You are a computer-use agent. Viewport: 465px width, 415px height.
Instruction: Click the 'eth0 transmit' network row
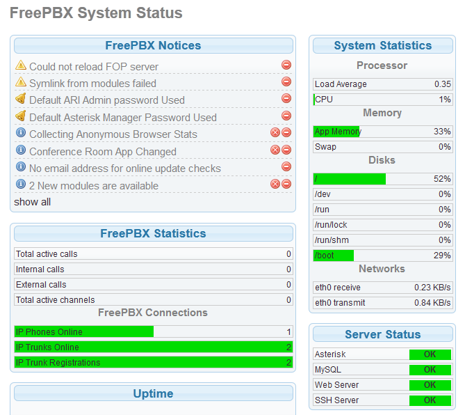pos(383,303)
